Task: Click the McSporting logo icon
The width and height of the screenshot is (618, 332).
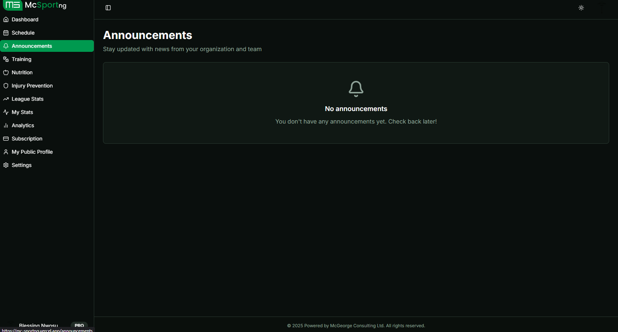Action: tap(13, 5)
